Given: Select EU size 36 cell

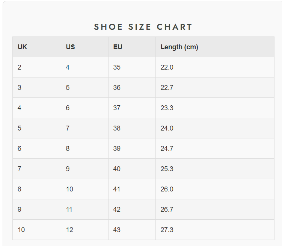Looking at the screenshot, I should [117, 88].
